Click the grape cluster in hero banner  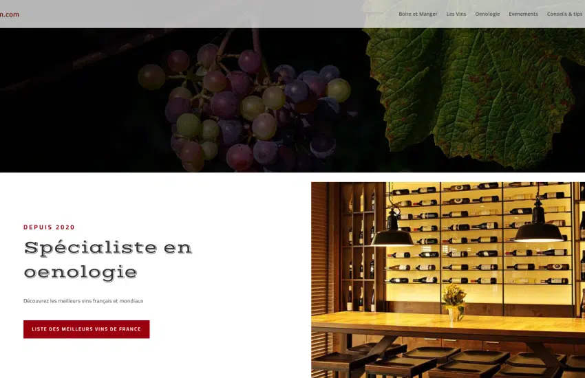[244, 108]
